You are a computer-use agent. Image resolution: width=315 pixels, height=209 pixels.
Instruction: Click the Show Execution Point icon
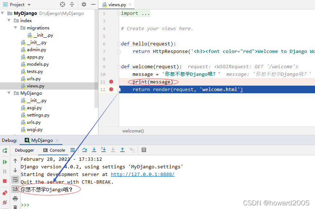tap(73, 150)
